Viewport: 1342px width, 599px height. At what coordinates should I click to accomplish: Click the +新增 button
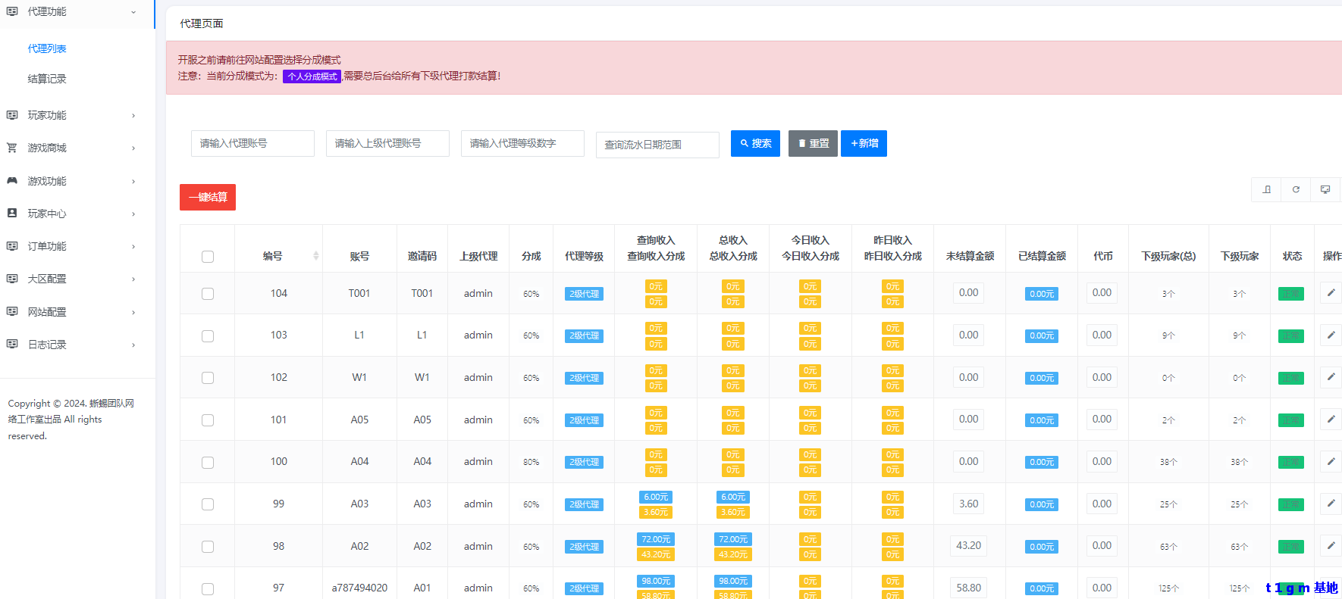coord(864,143)
